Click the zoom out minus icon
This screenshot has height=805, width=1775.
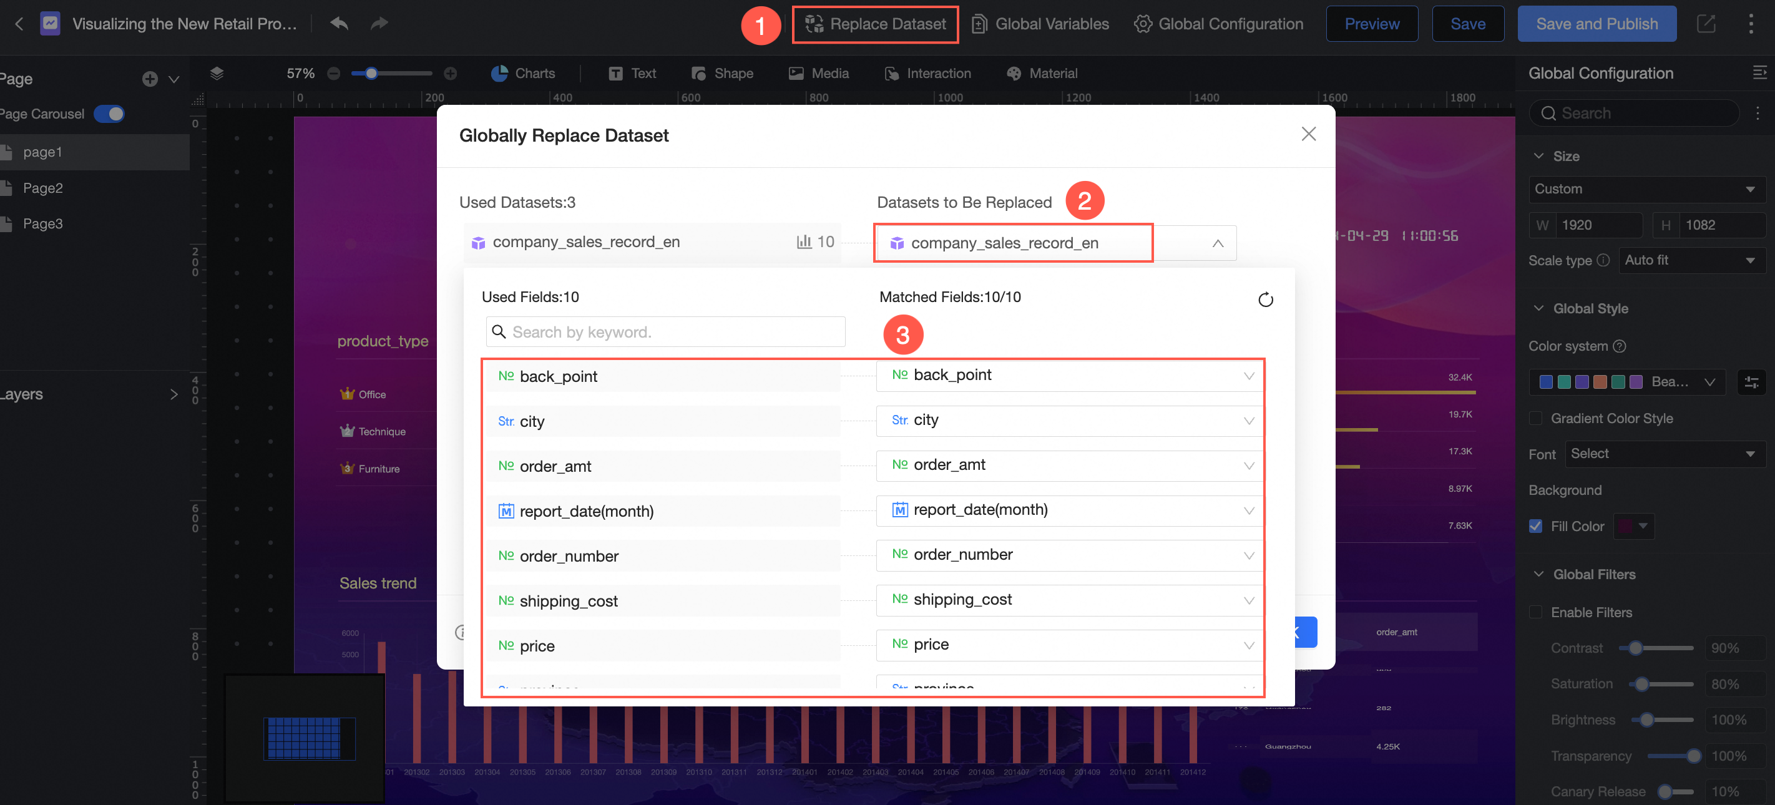333,73
